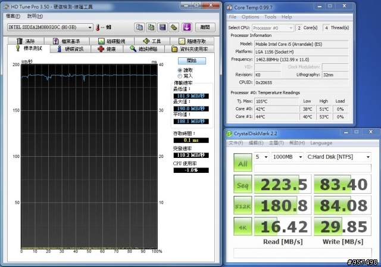Screen dimensions: 381x267
Task: Open the 檔案(F) File menu in HD Tune
Action: coord(13,16)
